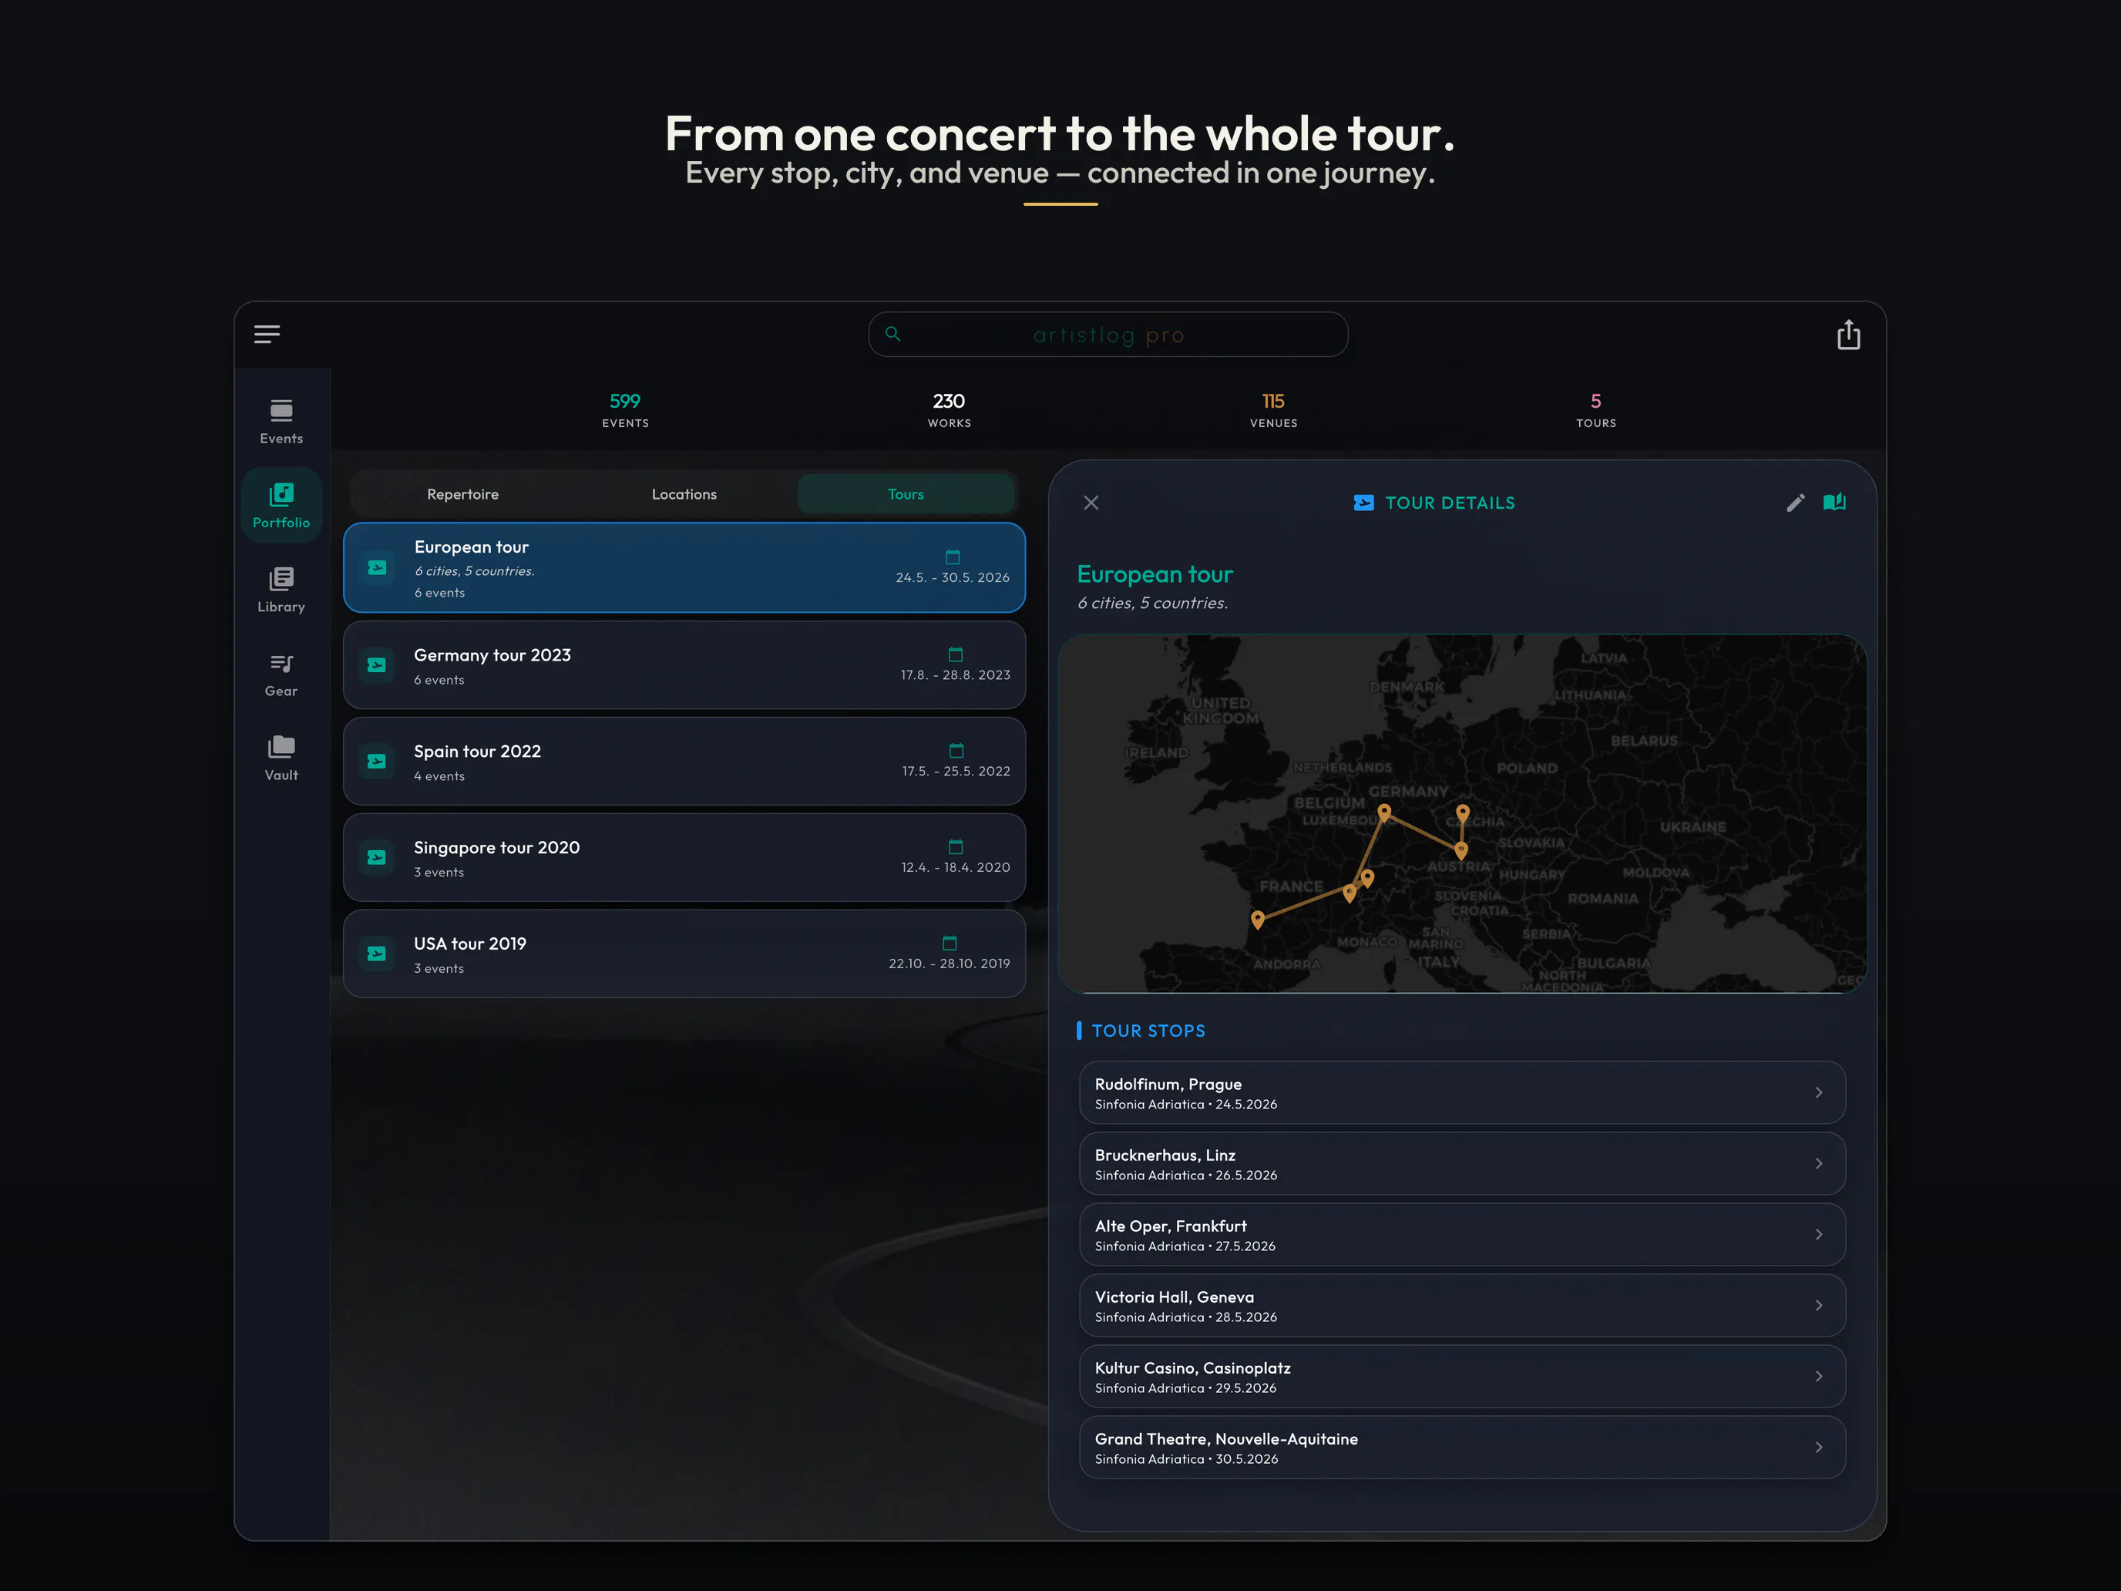Expand the Kultur Casino, Casinoplatz stop chevron
The image size is (2121, 1591).
(x=1818, y=1376)
